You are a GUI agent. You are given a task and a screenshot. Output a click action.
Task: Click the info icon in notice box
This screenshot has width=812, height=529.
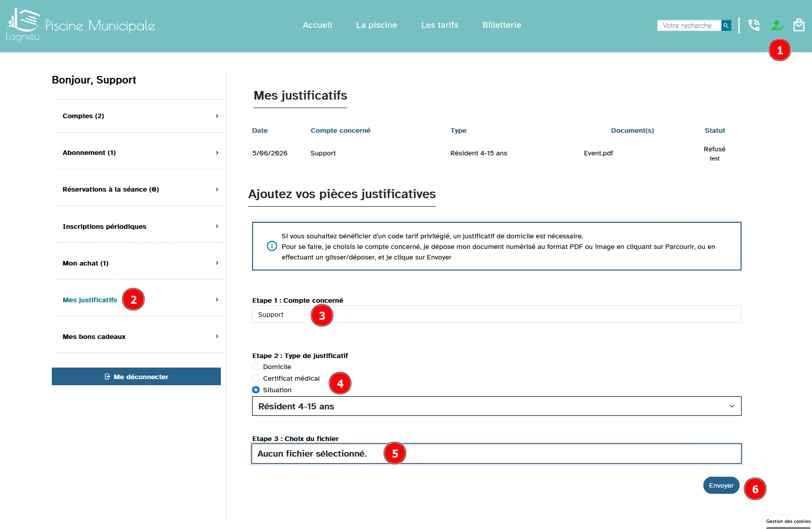272,246
